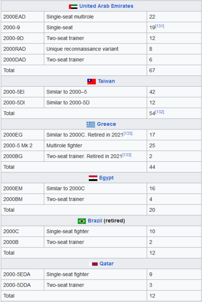Viewport: 202px width, 302px height.
Task: Follow the Brazil link
Action: point(95,221)
